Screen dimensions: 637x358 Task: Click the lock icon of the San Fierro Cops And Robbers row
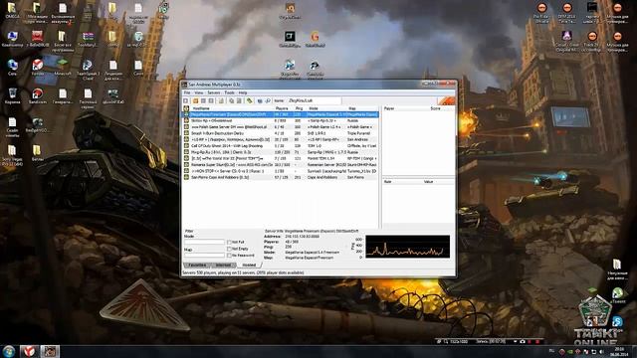coord(186,177)
